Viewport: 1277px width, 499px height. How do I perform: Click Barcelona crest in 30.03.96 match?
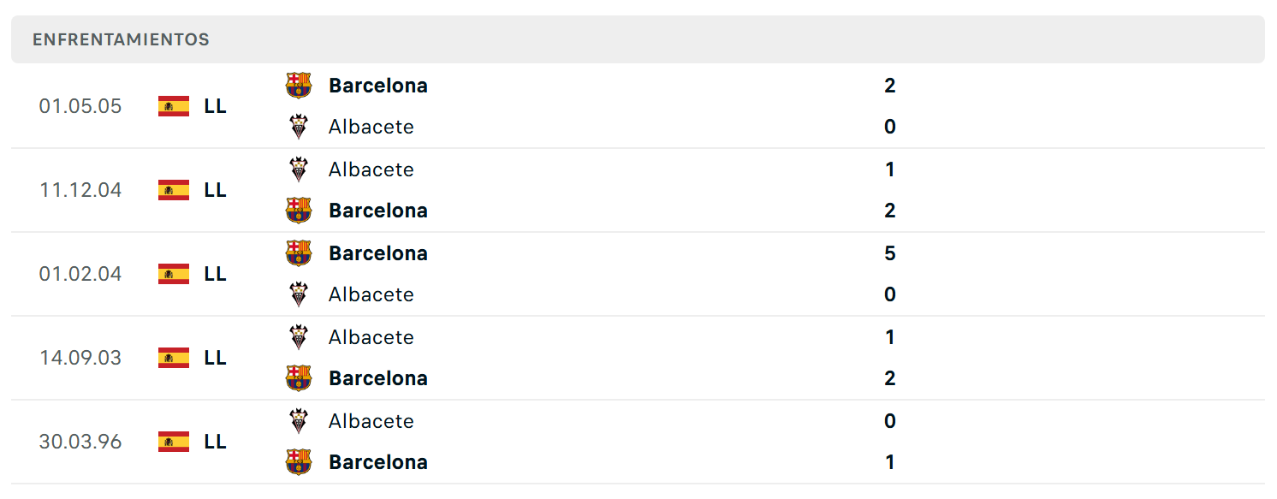[x=299, y=462]
